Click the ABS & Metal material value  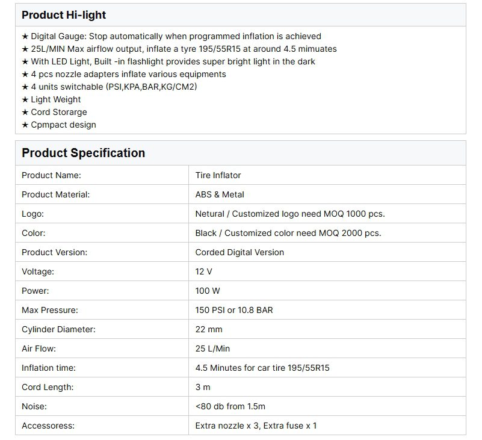pos(220,194)
